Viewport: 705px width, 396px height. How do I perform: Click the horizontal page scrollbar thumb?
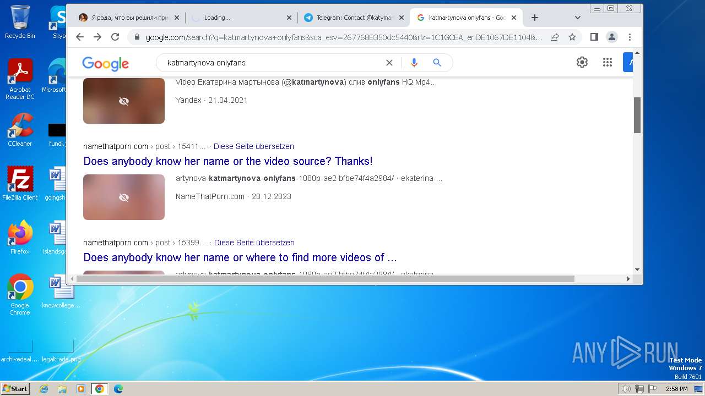coord(326,279)
